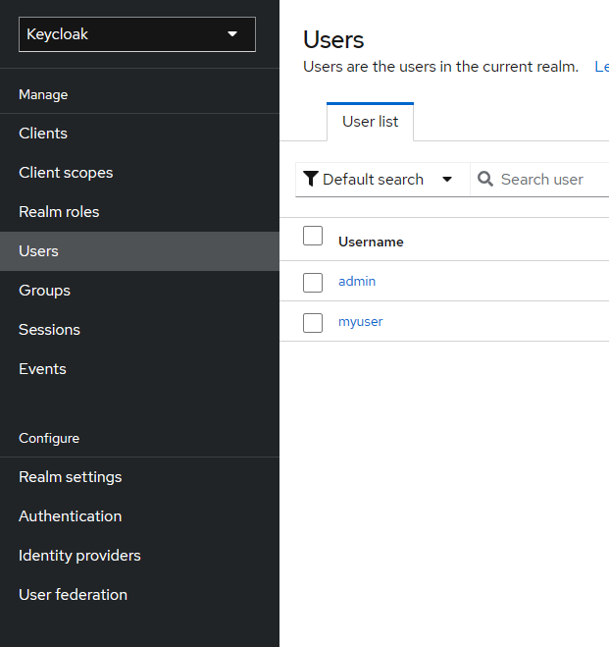
Task: Open Client scopes page
Action: pos(66,173)
